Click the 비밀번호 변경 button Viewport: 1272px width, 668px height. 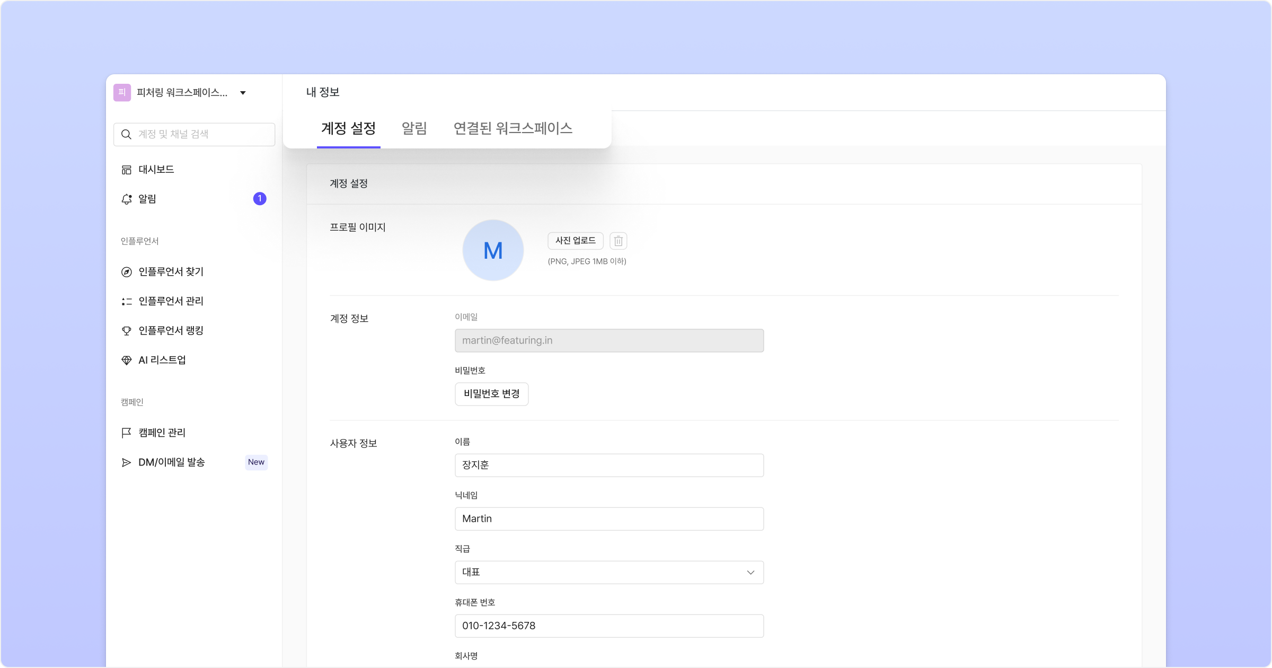pyautogui.click(x=491, y=394)
